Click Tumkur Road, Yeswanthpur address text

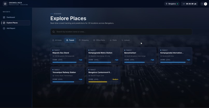(x=64, y=76)
